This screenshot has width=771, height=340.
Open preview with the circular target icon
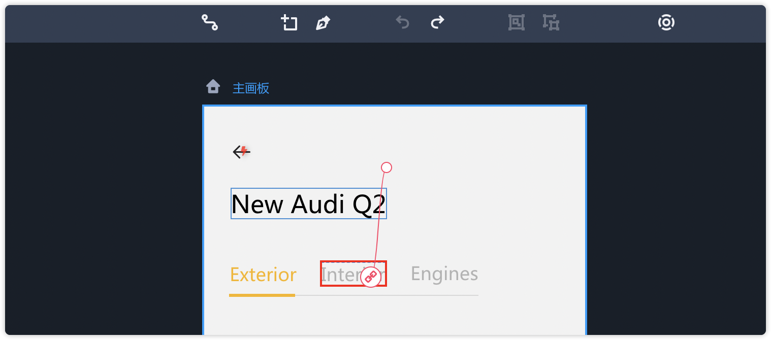click(x=666, y=22)
